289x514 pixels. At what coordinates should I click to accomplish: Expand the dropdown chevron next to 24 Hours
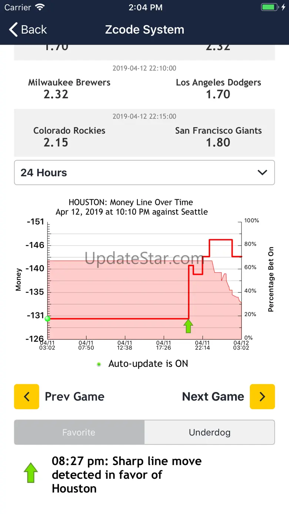[x=262, y=172]
